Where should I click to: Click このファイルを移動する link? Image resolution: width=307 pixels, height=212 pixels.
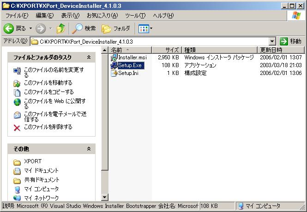point(48,83)
